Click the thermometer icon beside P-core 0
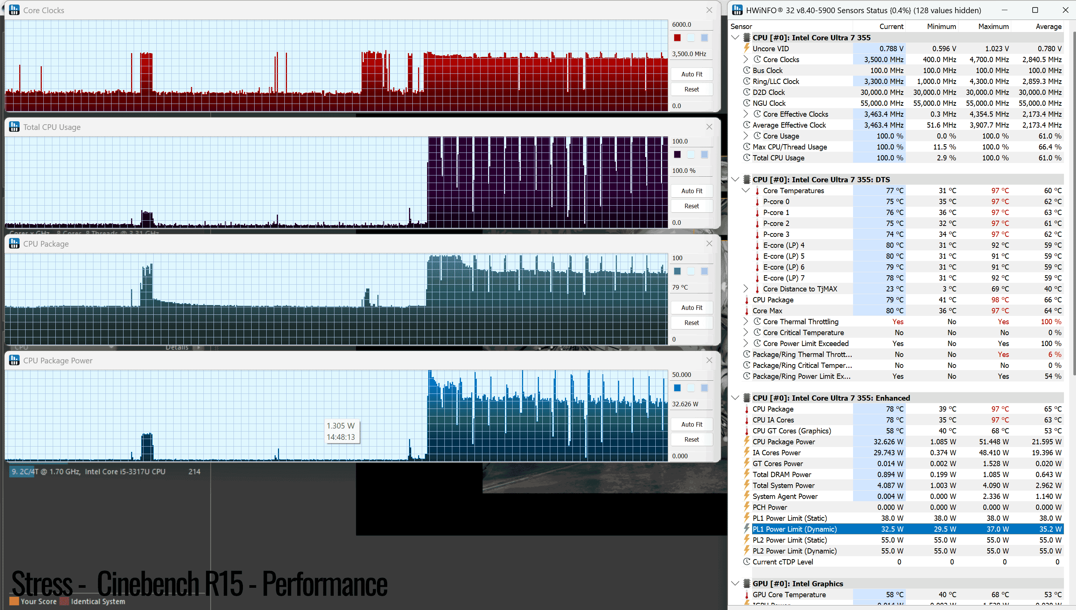 coord(757,201)
